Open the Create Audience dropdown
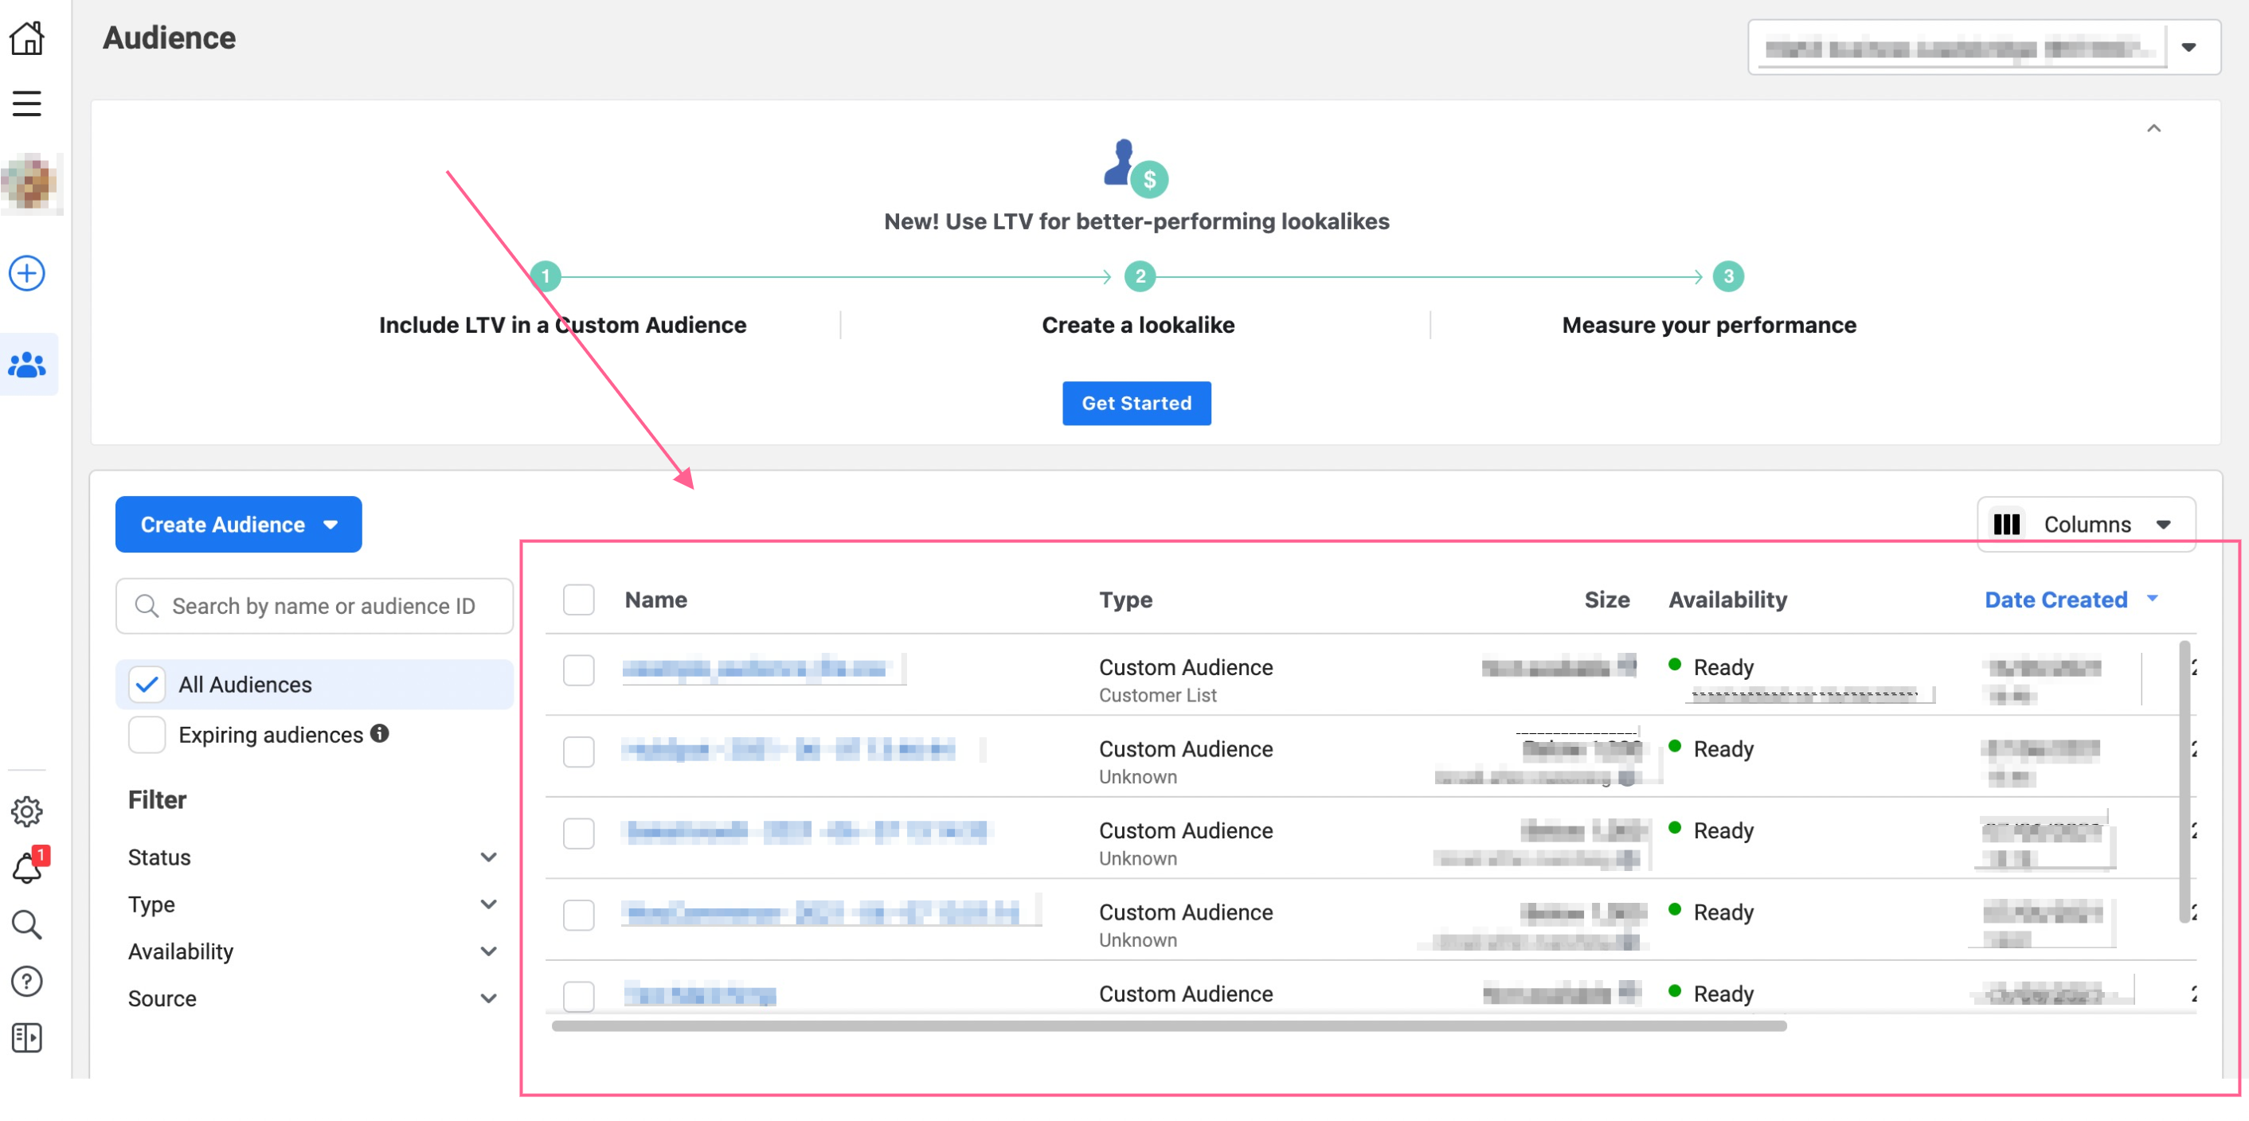 coord(237,525)
